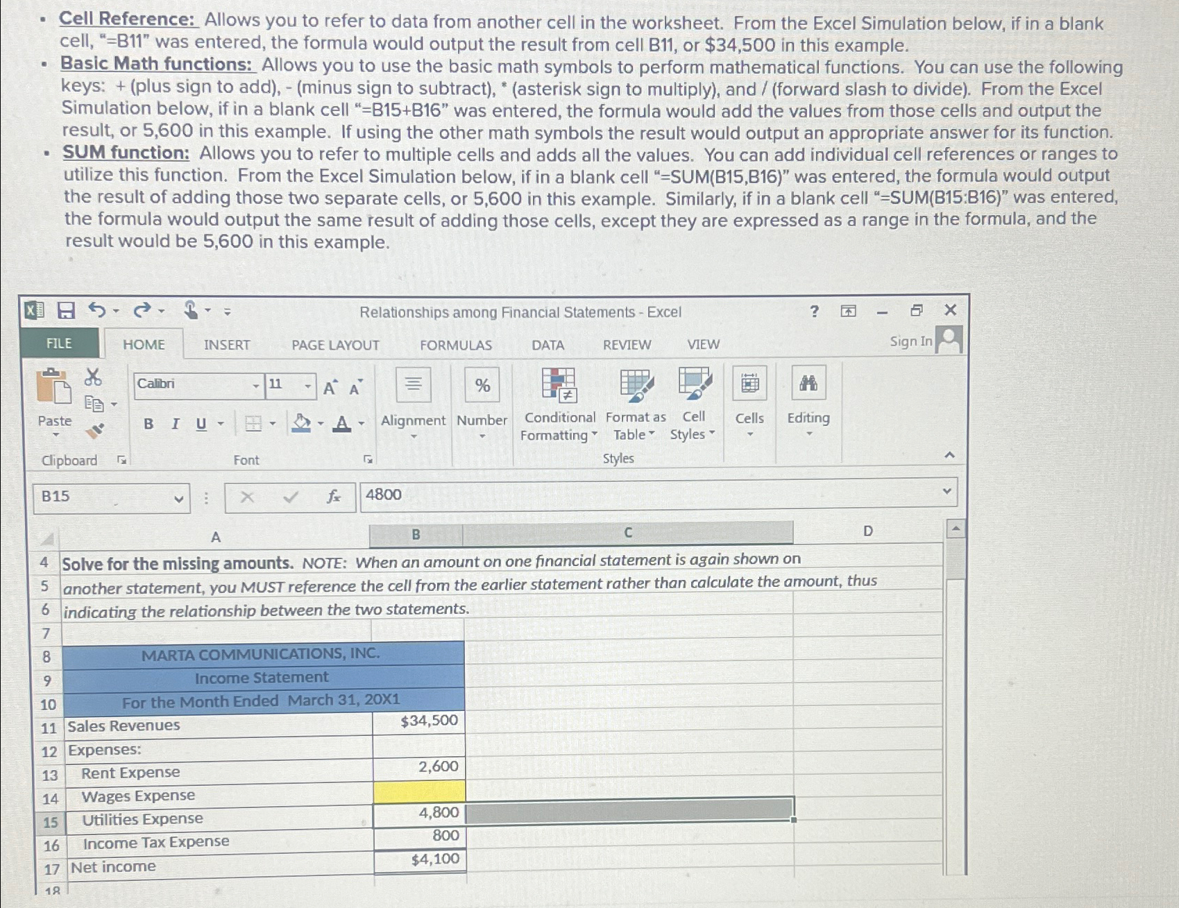Select column B header

point(416,534)
